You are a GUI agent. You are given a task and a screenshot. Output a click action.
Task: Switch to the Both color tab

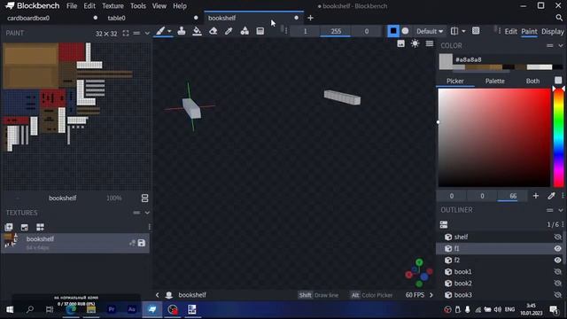click(532, 81)
